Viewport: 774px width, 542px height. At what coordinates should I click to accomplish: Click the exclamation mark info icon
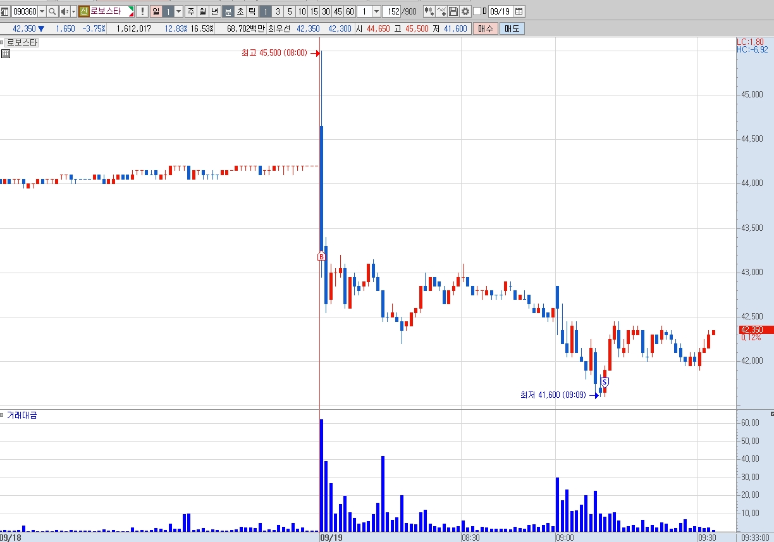pyautogui.click(x=142, y=11)
